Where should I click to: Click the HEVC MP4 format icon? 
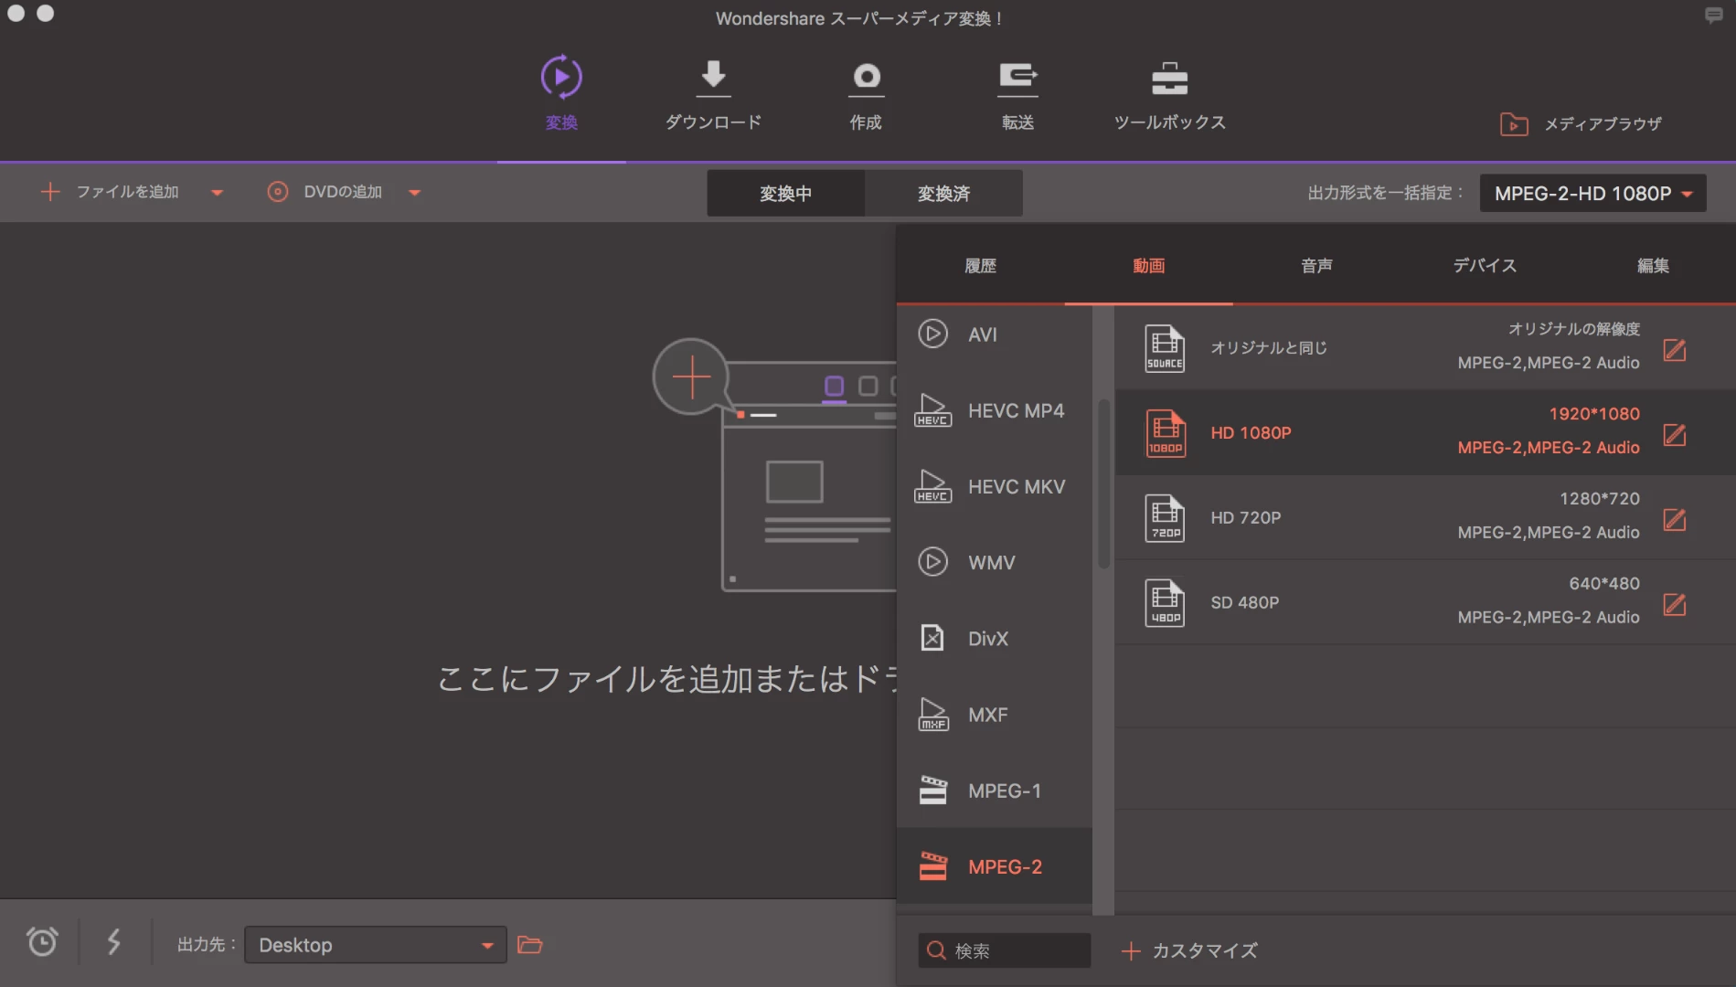(932, 410)
